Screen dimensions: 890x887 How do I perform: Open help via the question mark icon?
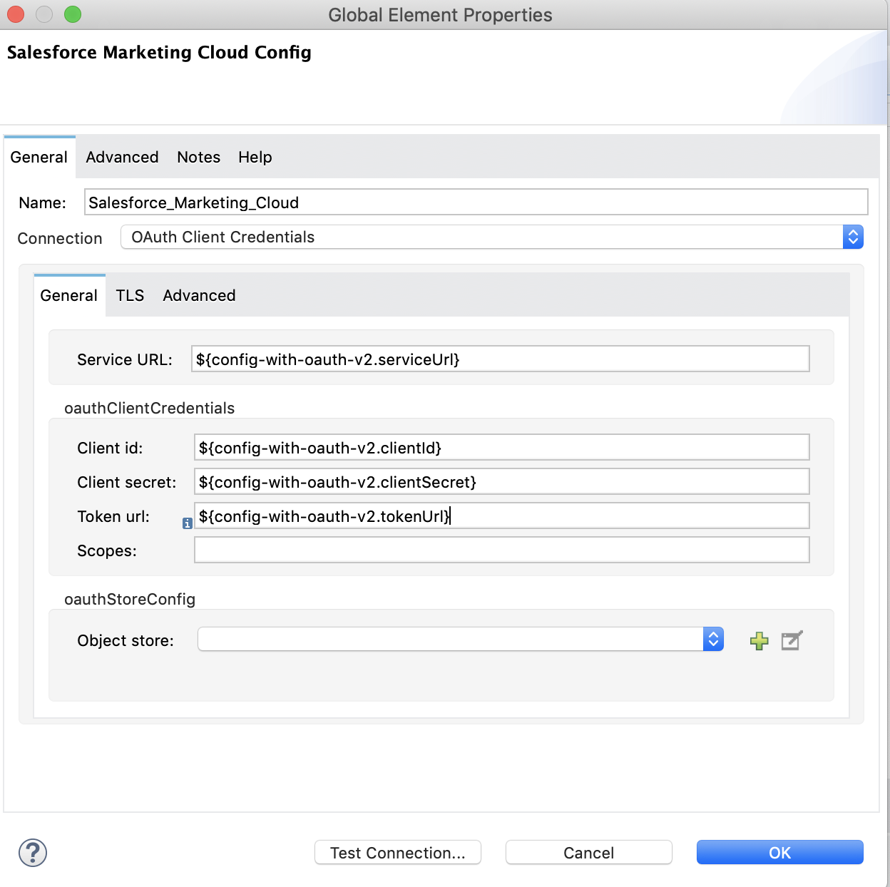[x=31, y=852]
